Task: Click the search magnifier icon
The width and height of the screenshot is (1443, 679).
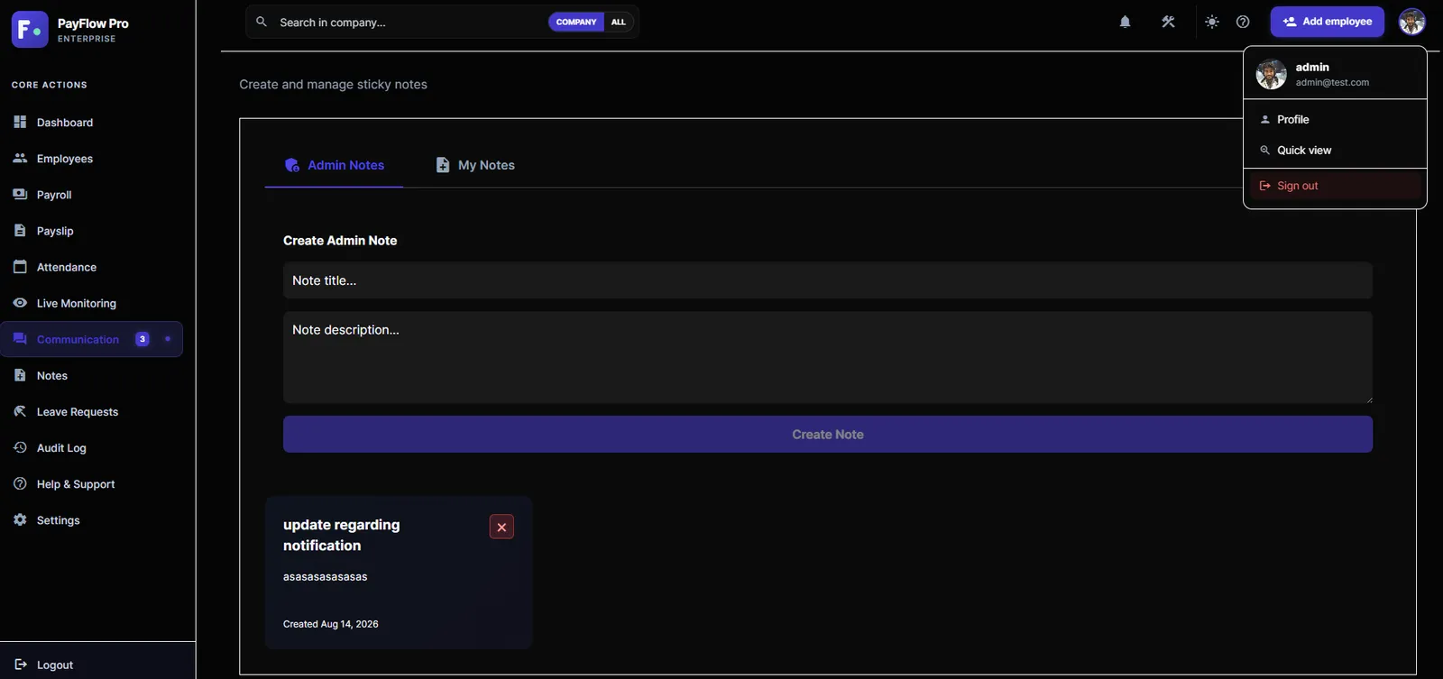Action: click(x=262, y=22)
